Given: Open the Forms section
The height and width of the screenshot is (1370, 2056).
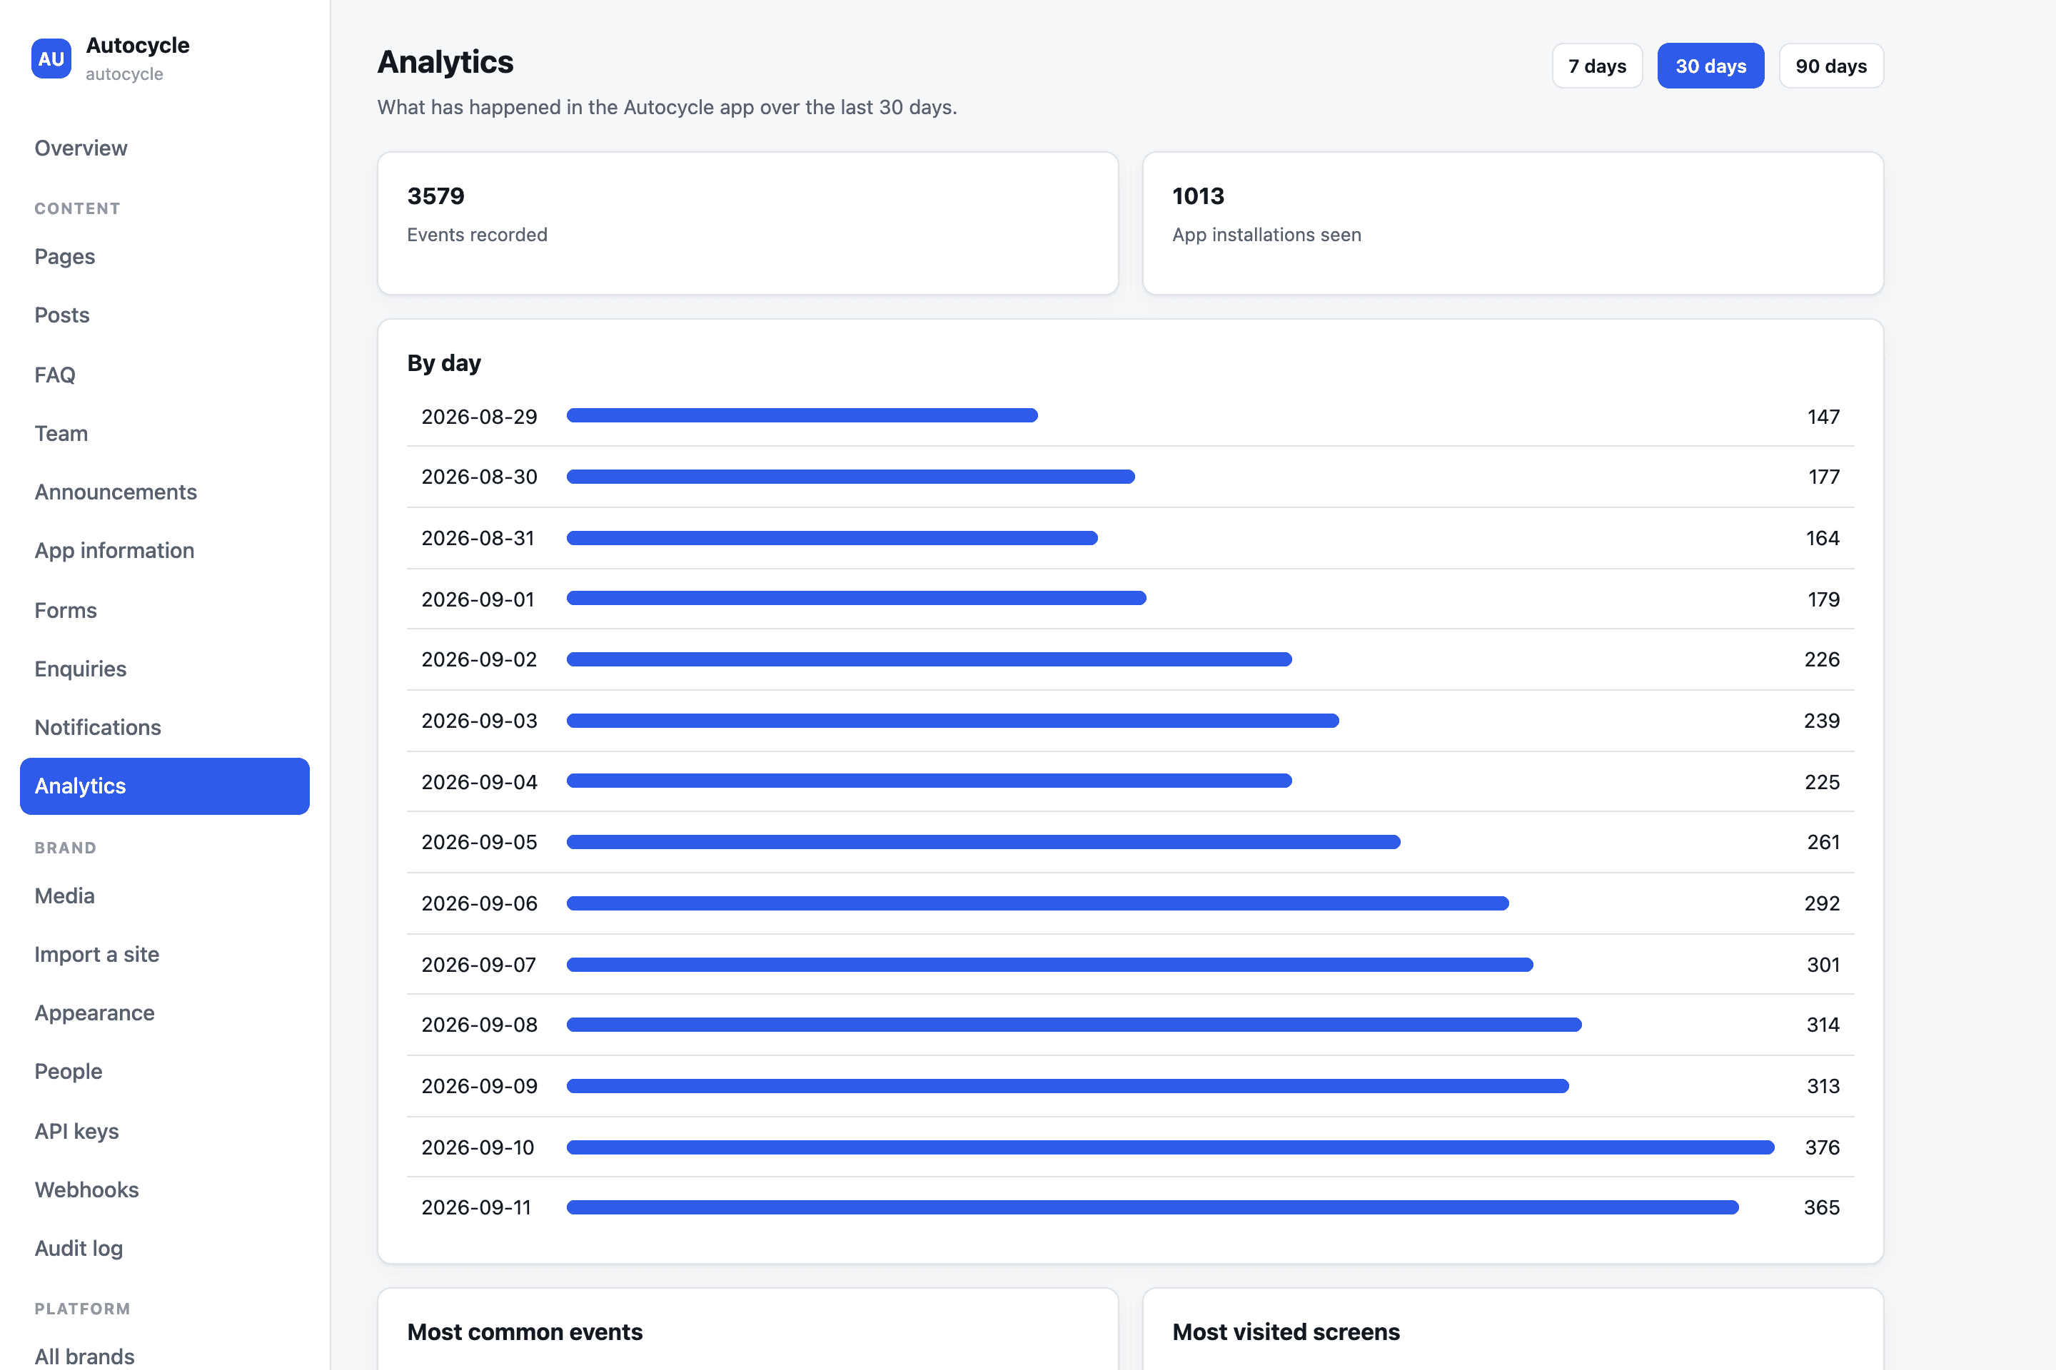Looking at the screenshot, I should click(x=165, y=610).
